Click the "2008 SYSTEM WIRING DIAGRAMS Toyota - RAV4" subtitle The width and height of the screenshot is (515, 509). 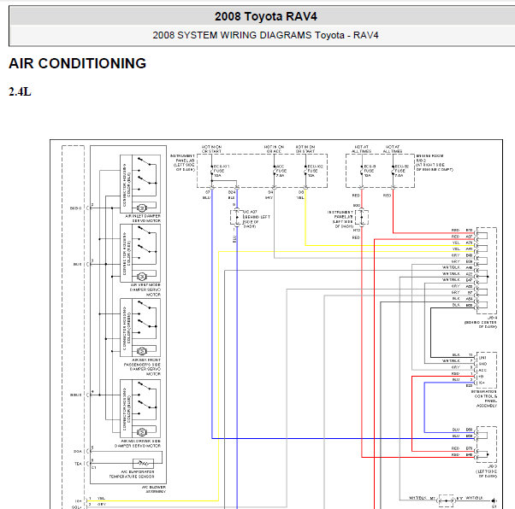[265, 35]
